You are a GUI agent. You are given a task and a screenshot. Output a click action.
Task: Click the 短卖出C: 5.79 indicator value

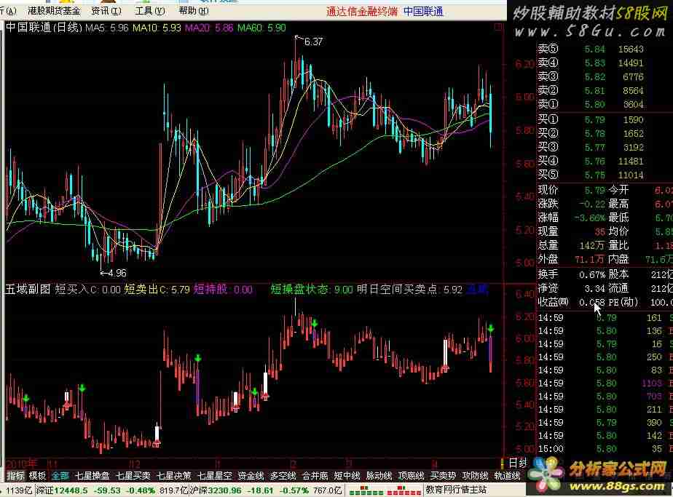pyautogui.click(x=157, y=290)
